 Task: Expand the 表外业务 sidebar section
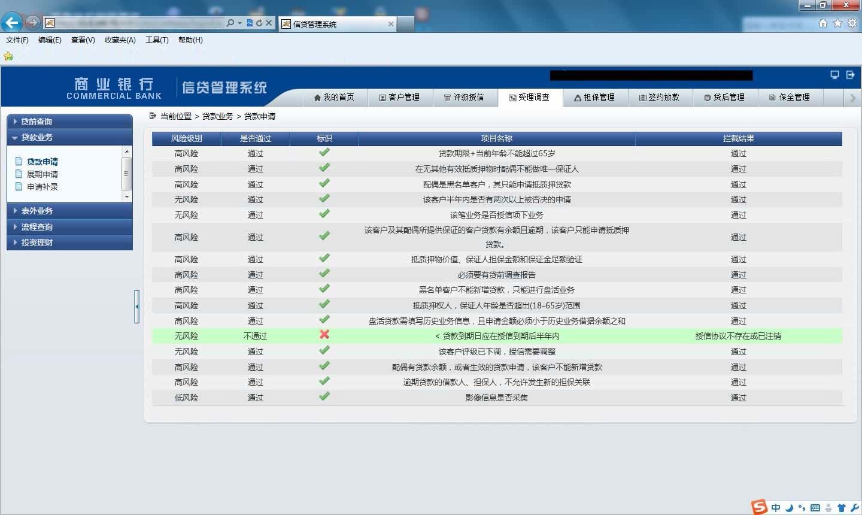pos(69,211)
